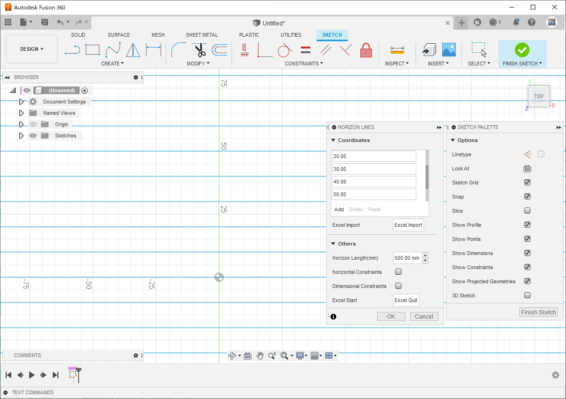Viewport: 566px width, 399px height.
Task: Expand the Document Settings tree node
Action: [x=21, y=102]
